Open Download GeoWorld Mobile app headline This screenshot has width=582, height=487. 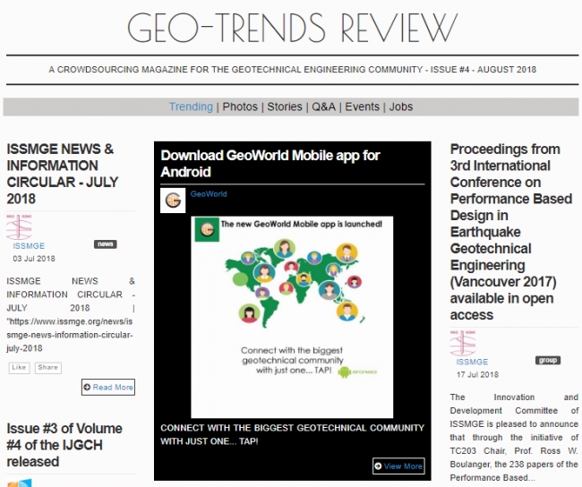click(270, 164)
